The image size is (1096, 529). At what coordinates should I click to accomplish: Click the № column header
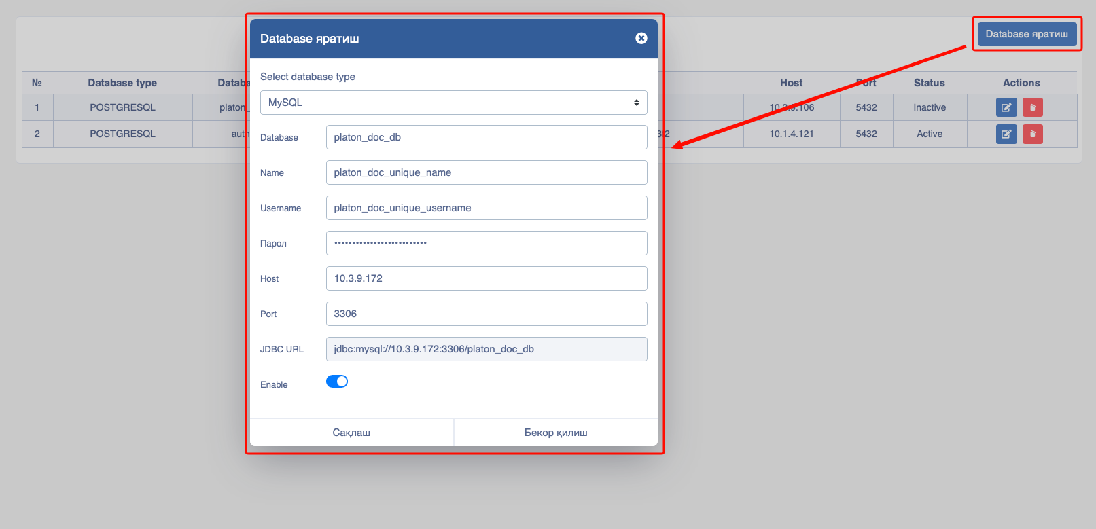pyautogui.click(x=37, y=83)
